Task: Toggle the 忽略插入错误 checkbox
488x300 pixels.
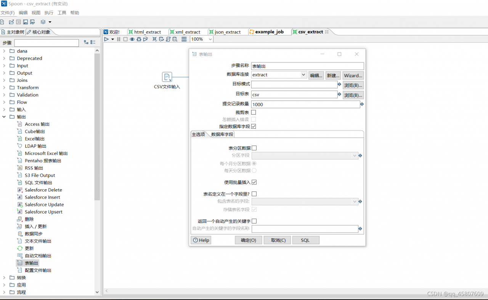Action: (254, 120)
